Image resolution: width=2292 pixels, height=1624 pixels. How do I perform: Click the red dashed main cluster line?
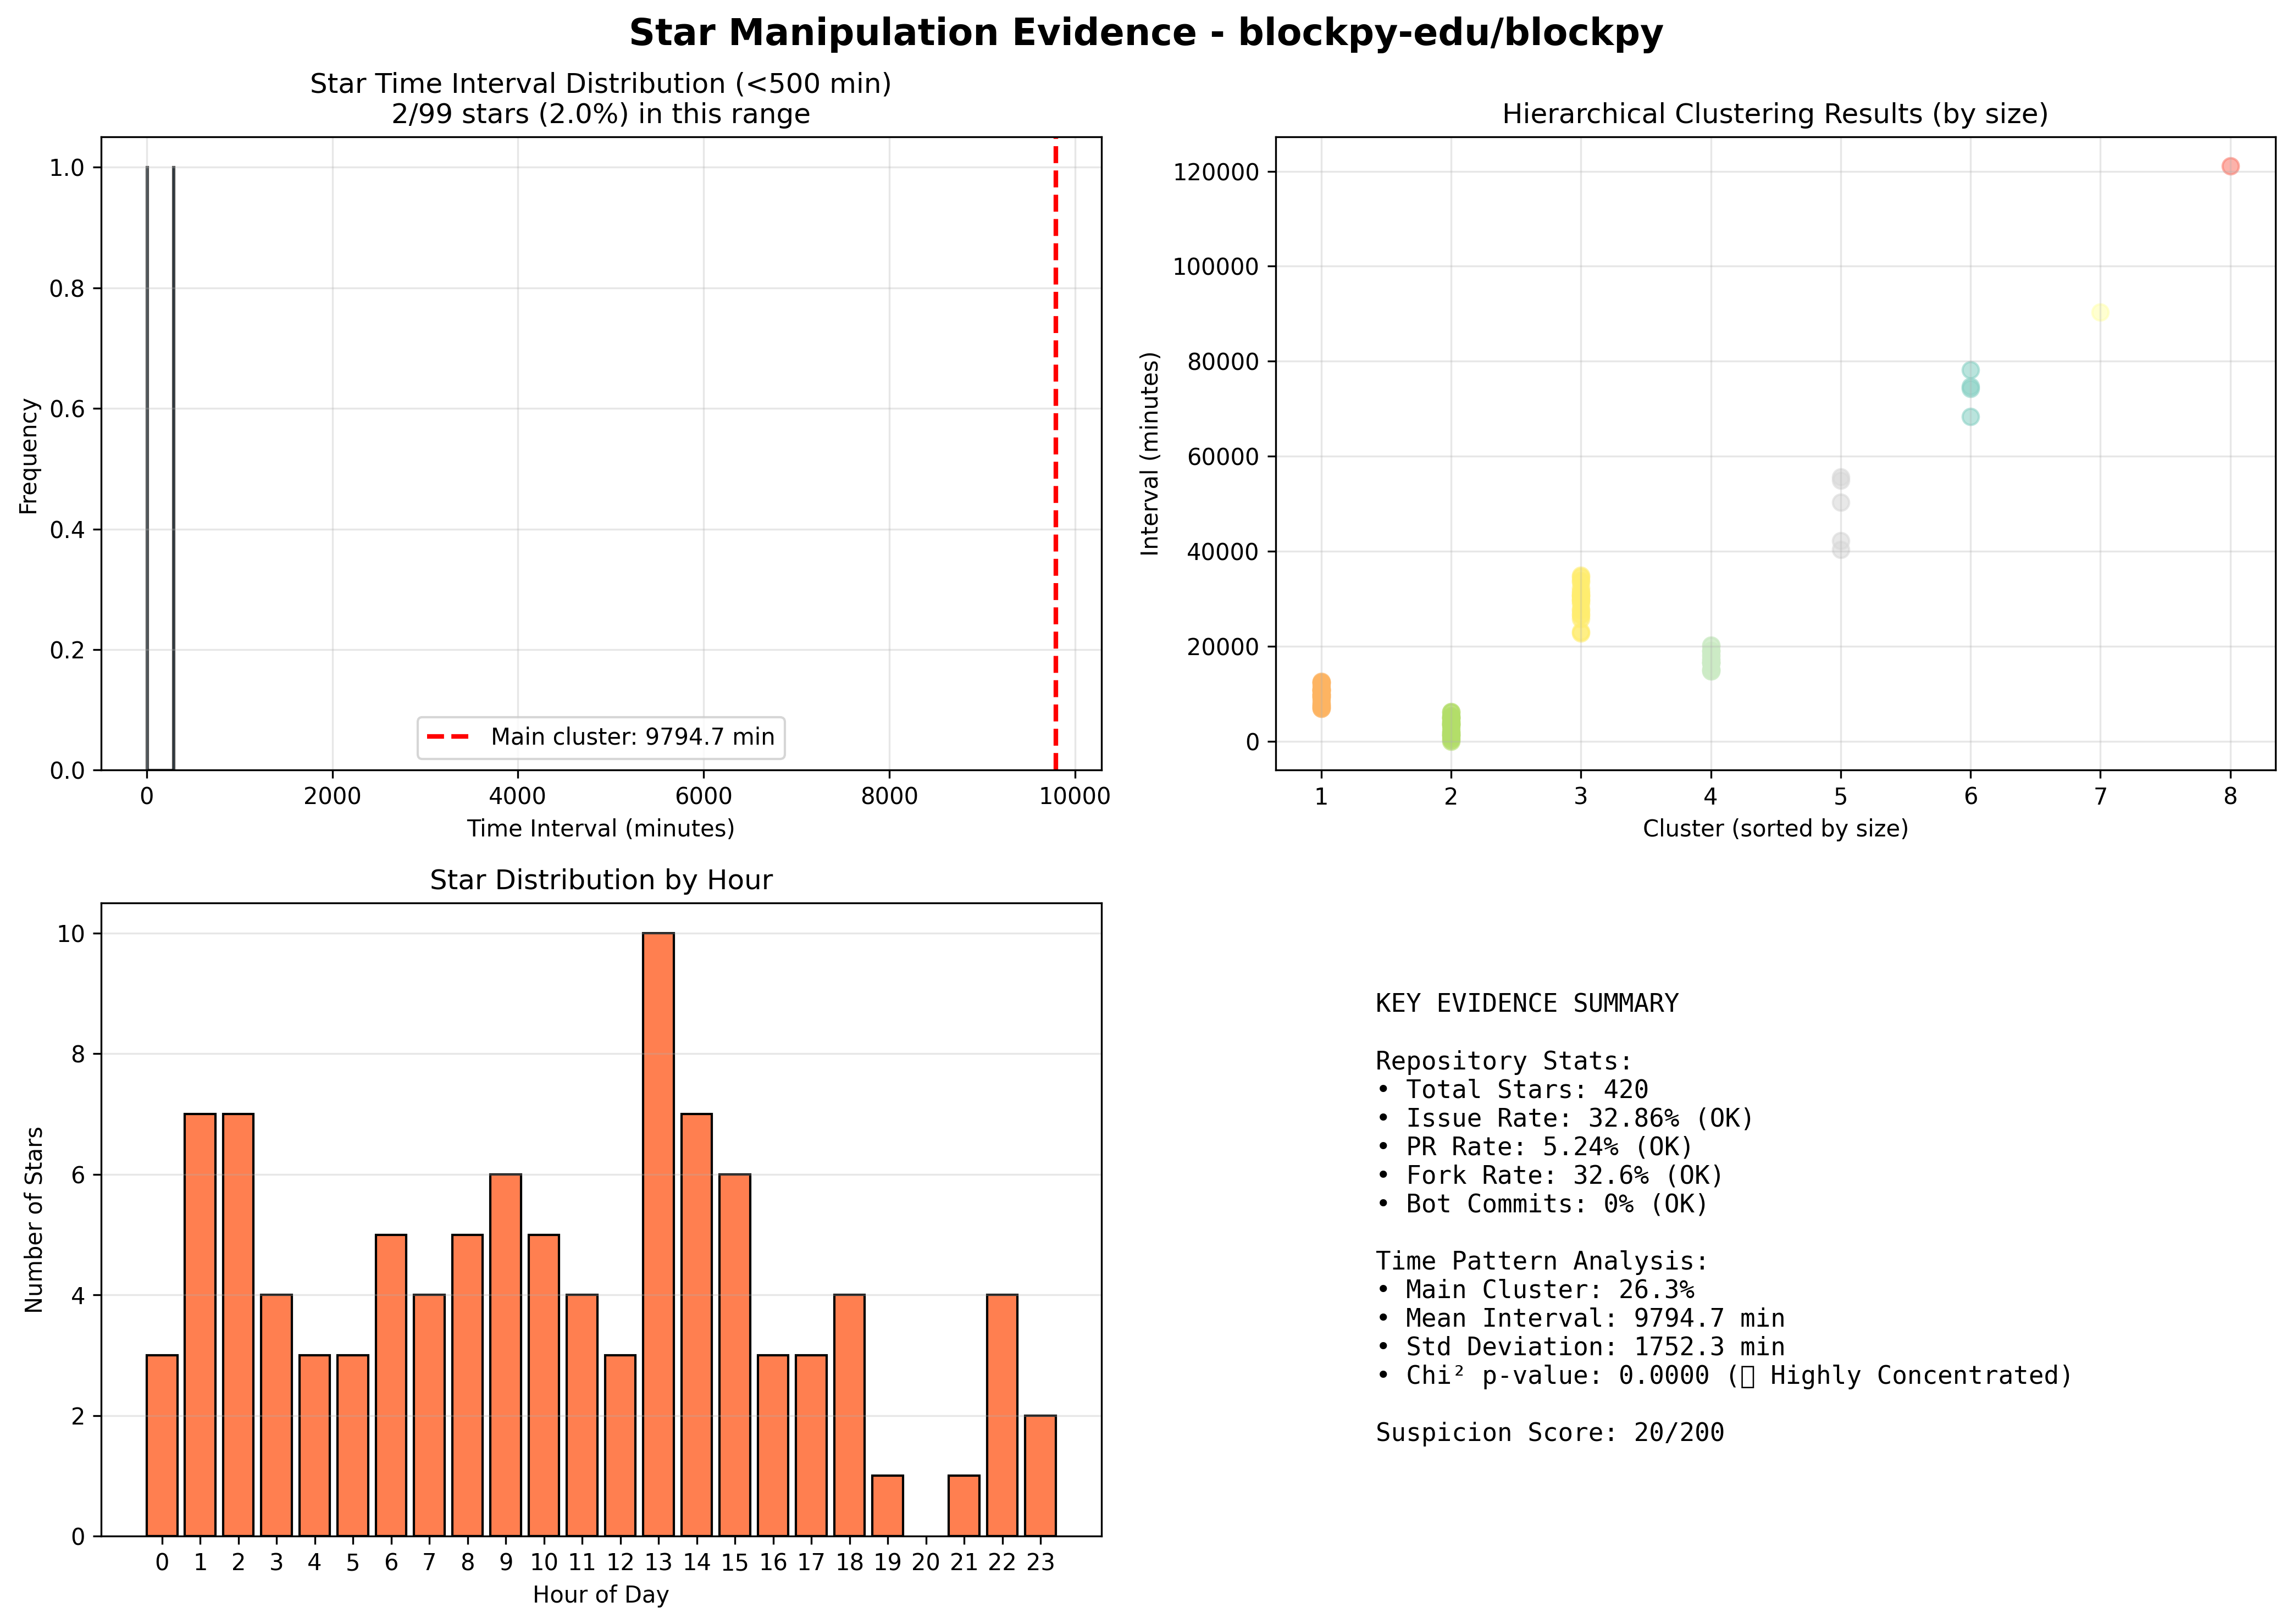(x=1056, y=453)
